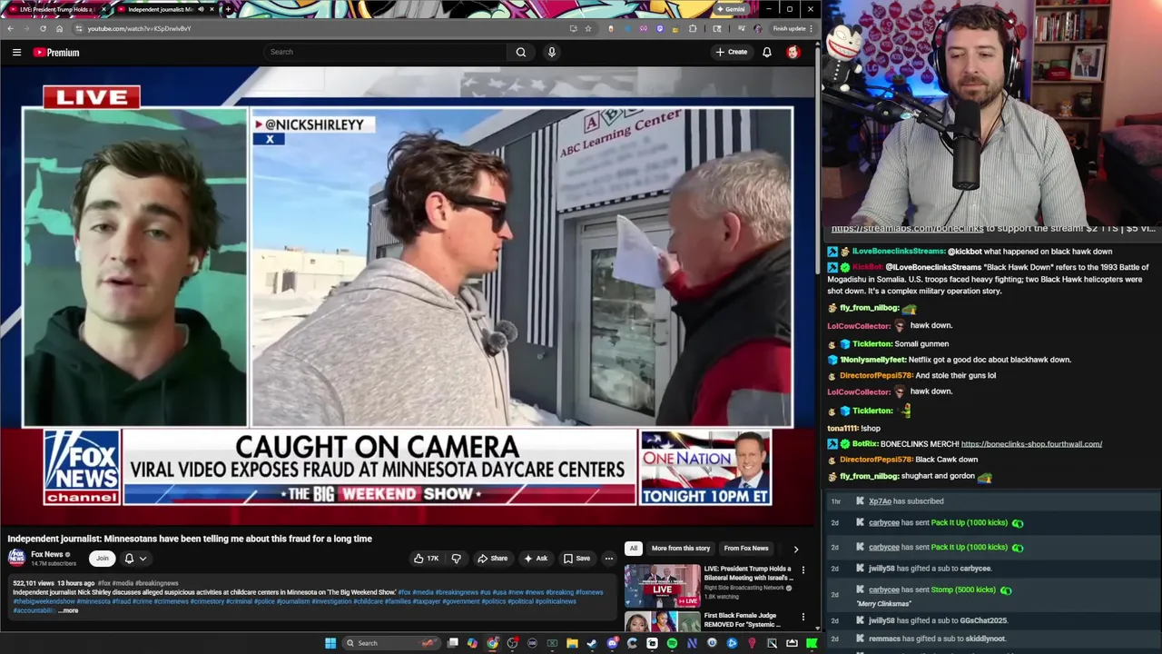Open options for LIVE President Trump video
The image size is (1162, 654).
[803, 570]
